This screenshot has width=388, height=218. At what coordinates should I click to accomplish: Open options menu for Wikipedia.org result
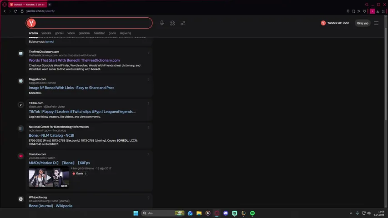pos(149,198)
